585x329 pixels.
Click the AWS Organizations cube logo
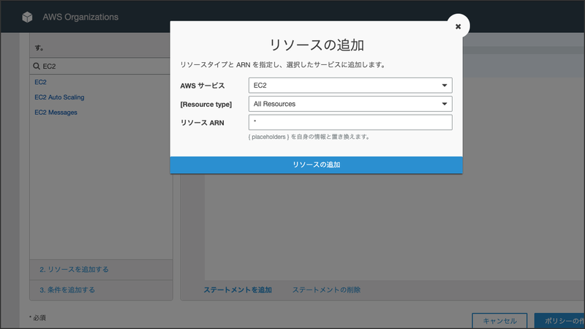pos(27,17)
